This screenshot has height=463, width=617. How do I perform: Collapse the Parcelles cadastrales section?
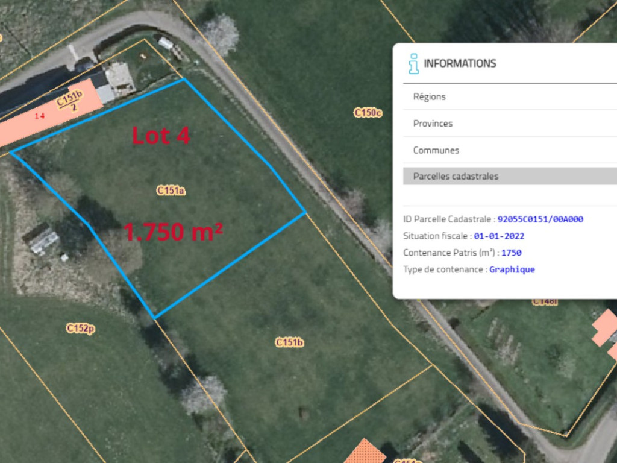click(510, 177)
